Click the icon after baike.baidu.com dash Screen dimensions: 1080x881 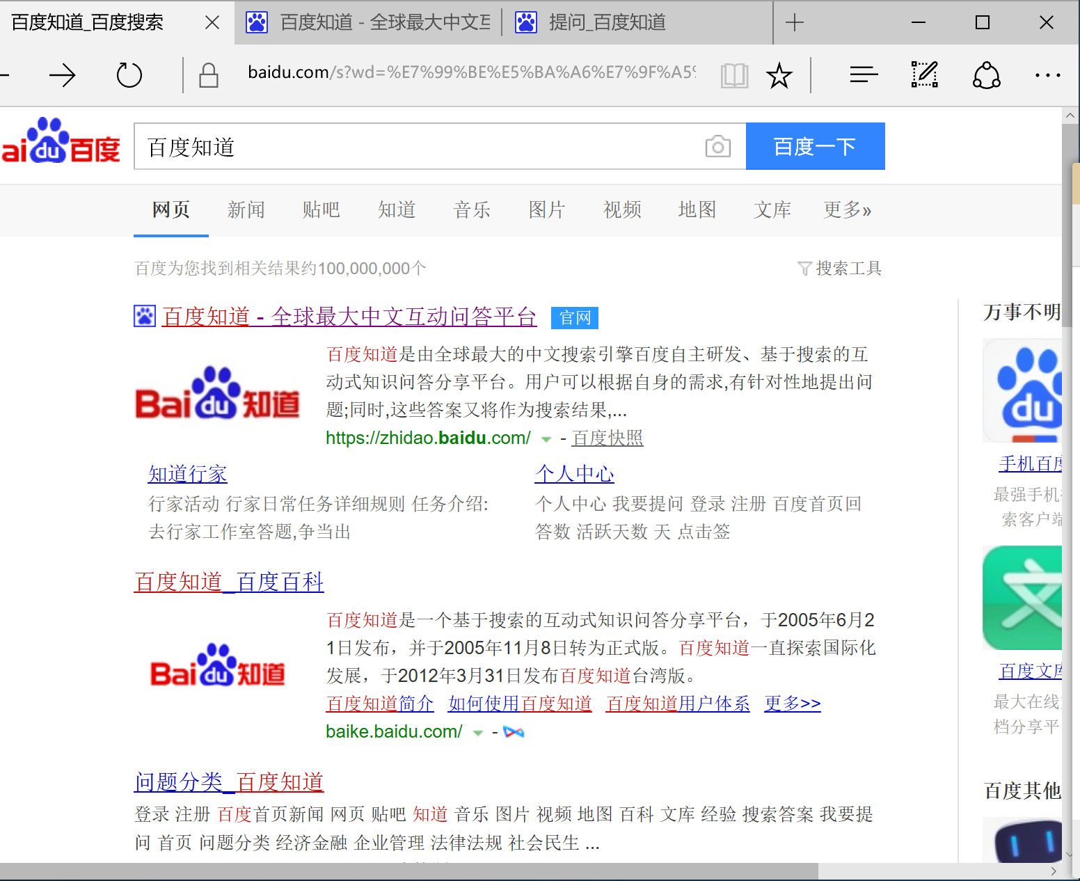click(514, 732)
